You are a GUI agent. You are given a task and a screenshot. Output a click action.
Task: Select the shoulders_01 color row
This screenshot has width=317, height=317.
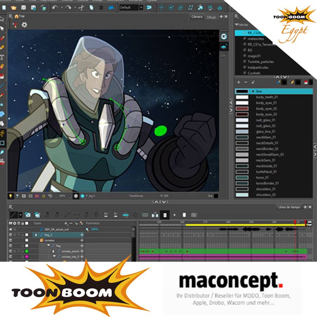274,189
